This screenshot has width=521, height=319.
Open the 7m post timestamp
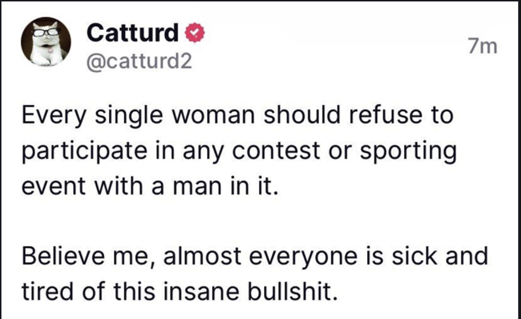[483, 46]
